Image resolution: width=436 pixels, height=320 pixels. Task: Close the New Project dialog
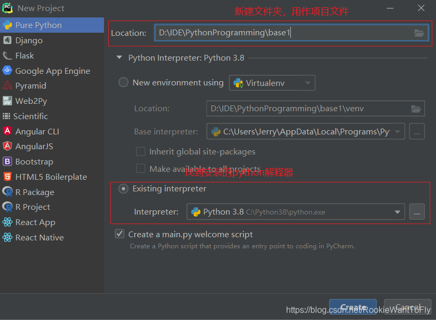point(421,8)
